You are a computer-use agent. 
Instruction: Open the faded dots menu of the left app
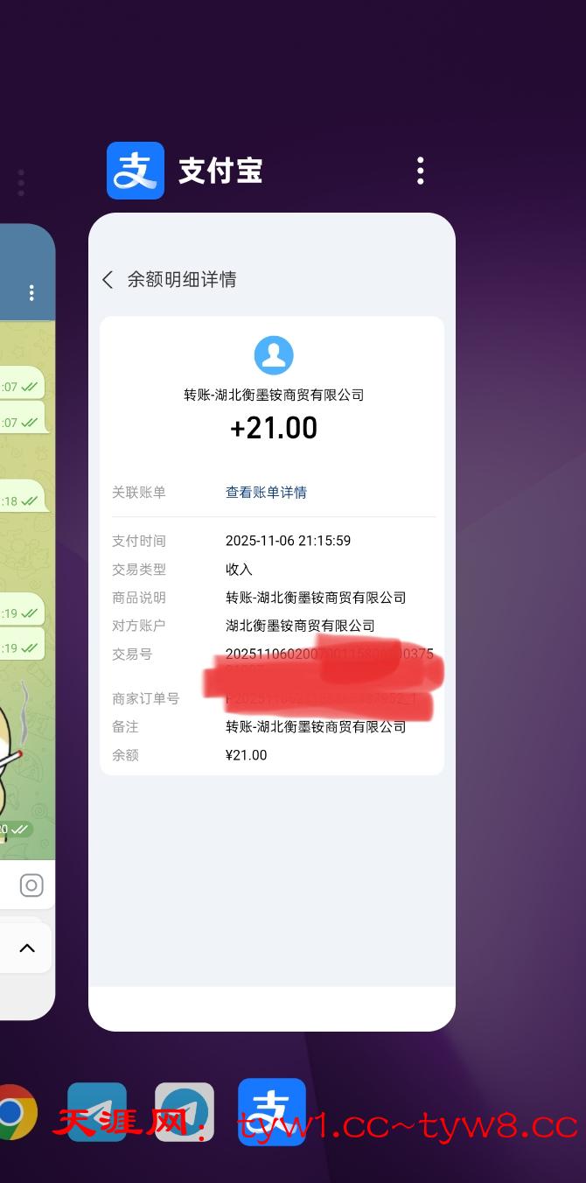[x=21, y=182]
